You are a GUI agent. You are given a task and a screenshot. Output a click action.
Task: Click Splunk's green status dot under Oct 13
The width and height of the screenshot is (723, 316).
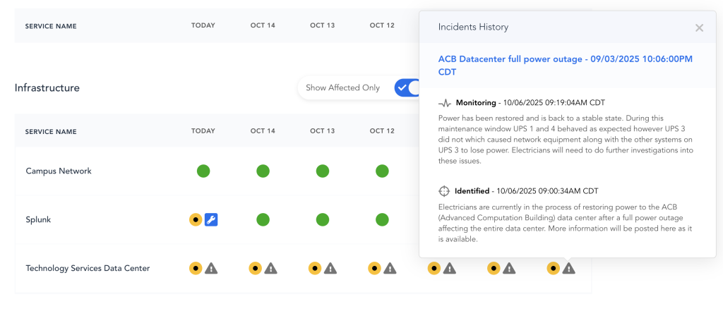click(322, 219)
